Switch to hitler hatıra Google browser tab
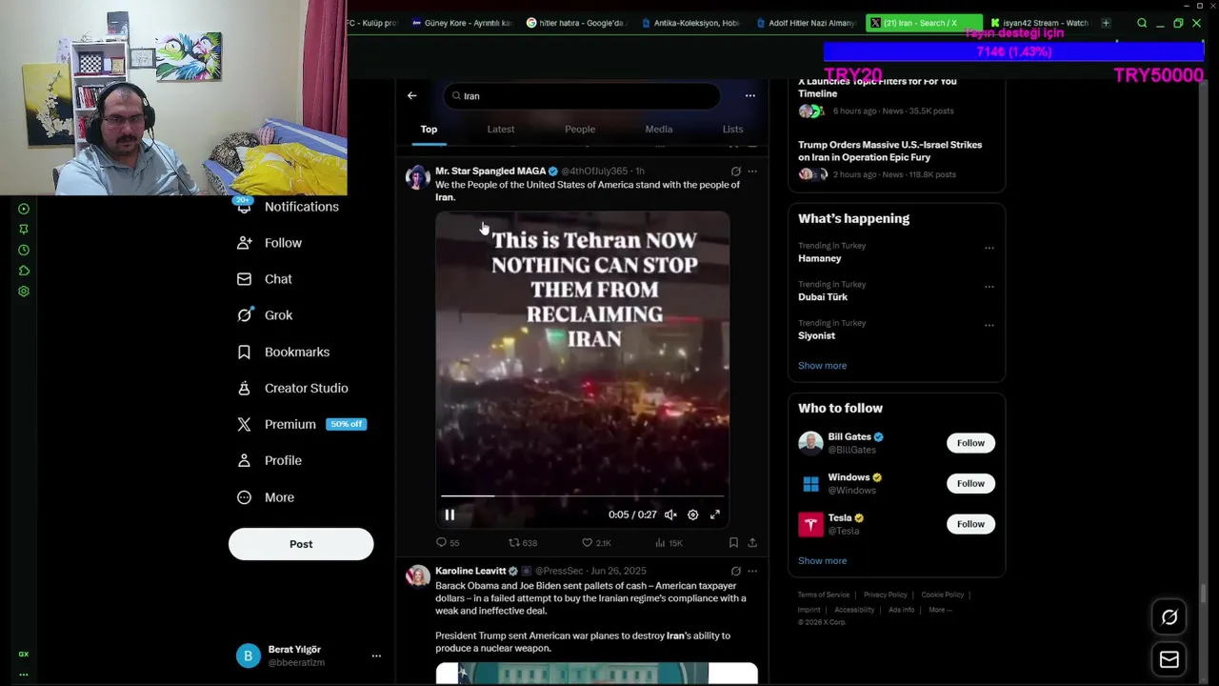 (576, 23)
